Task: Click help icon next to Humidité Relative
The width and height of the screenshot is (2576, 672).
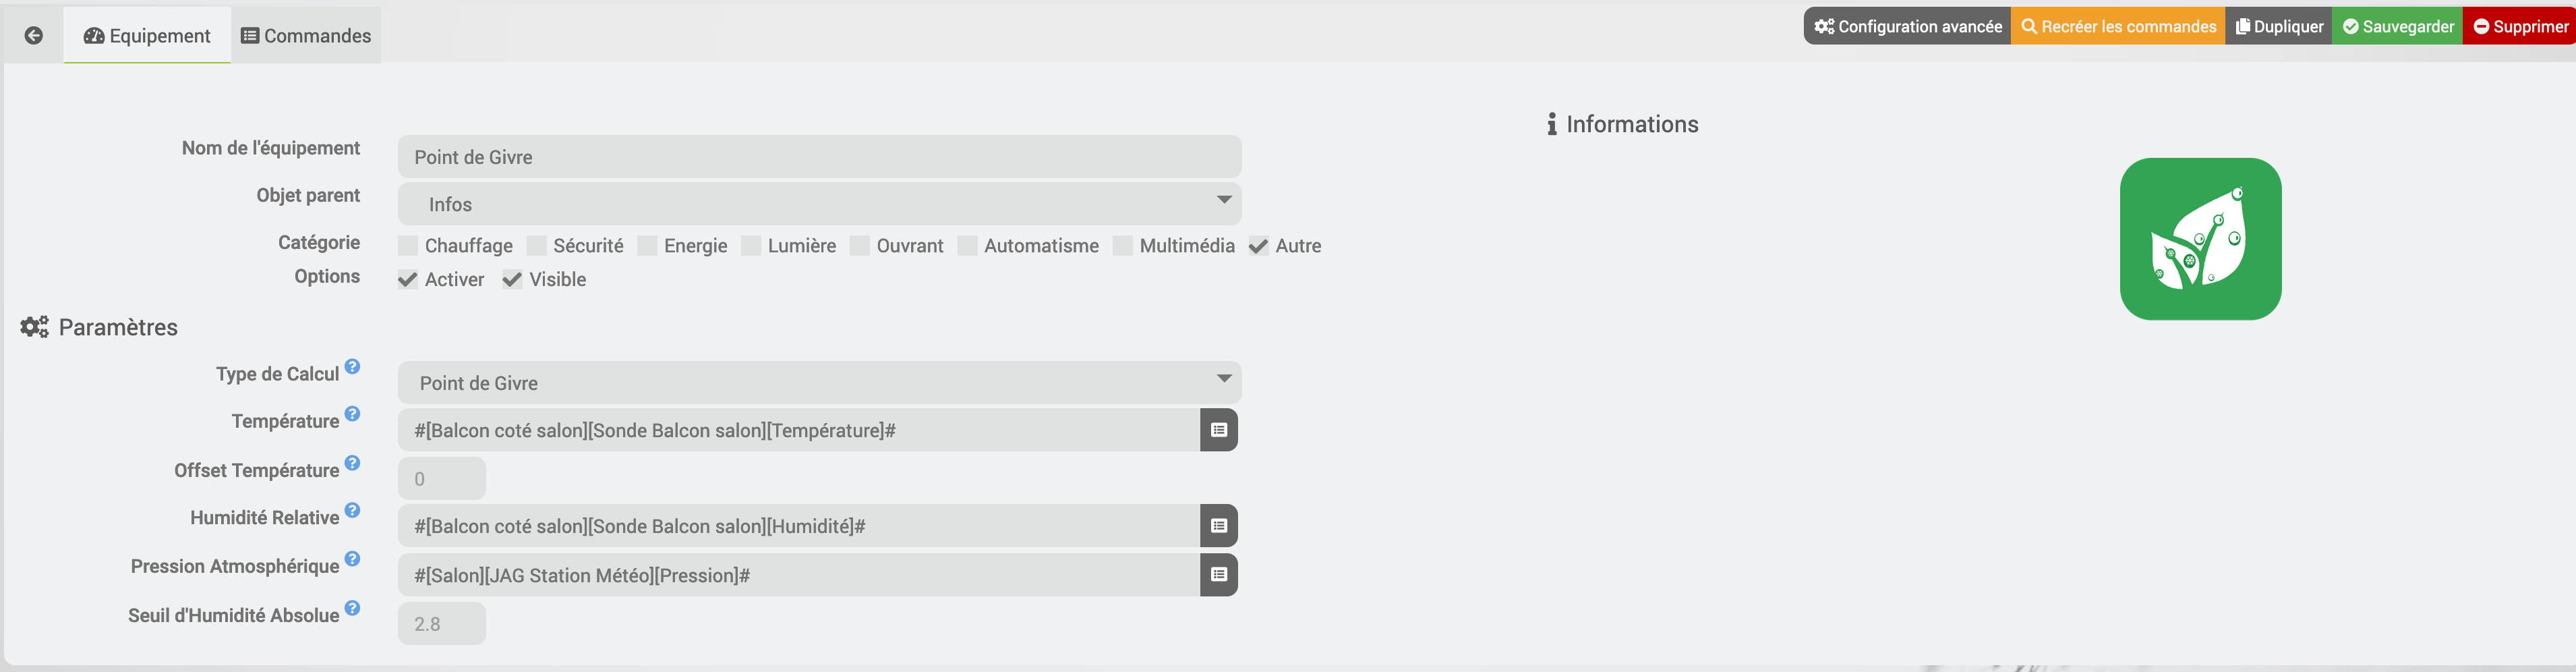Action: tap(352, 510)
